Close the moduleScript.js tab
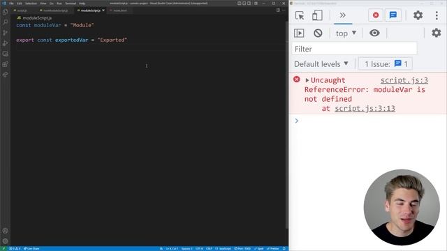 coord(103,10)
